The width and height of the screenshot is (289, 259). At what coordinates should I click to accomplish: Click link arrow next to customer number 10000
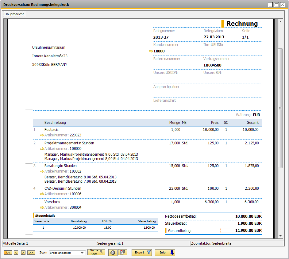click(x=151, y=51)
